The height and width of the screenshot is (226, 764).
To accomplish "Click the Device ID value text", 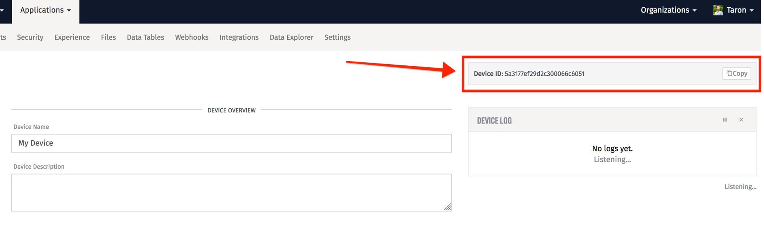I will pos(544,74).
